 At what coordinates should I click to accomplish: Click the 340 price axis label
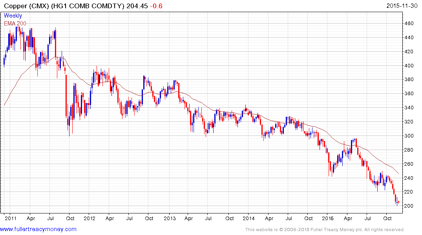pyautogui.click(x=409, y=108)
